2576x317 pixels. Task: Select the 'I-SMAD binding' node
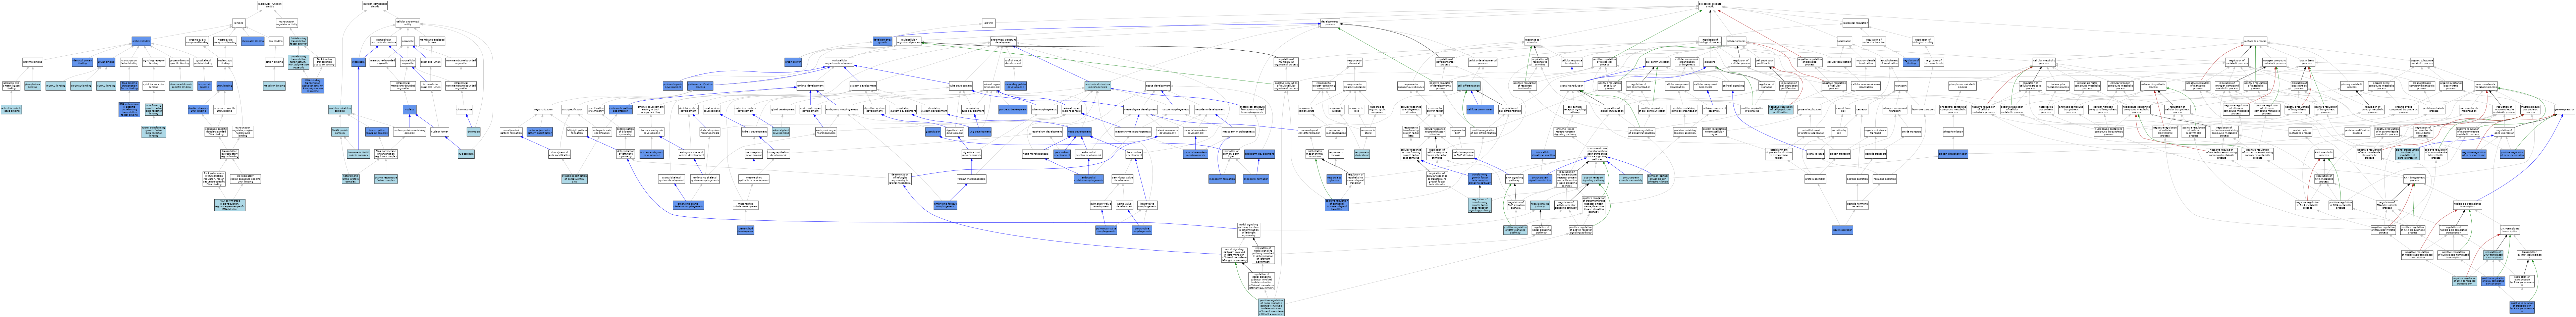pos(106,86)
